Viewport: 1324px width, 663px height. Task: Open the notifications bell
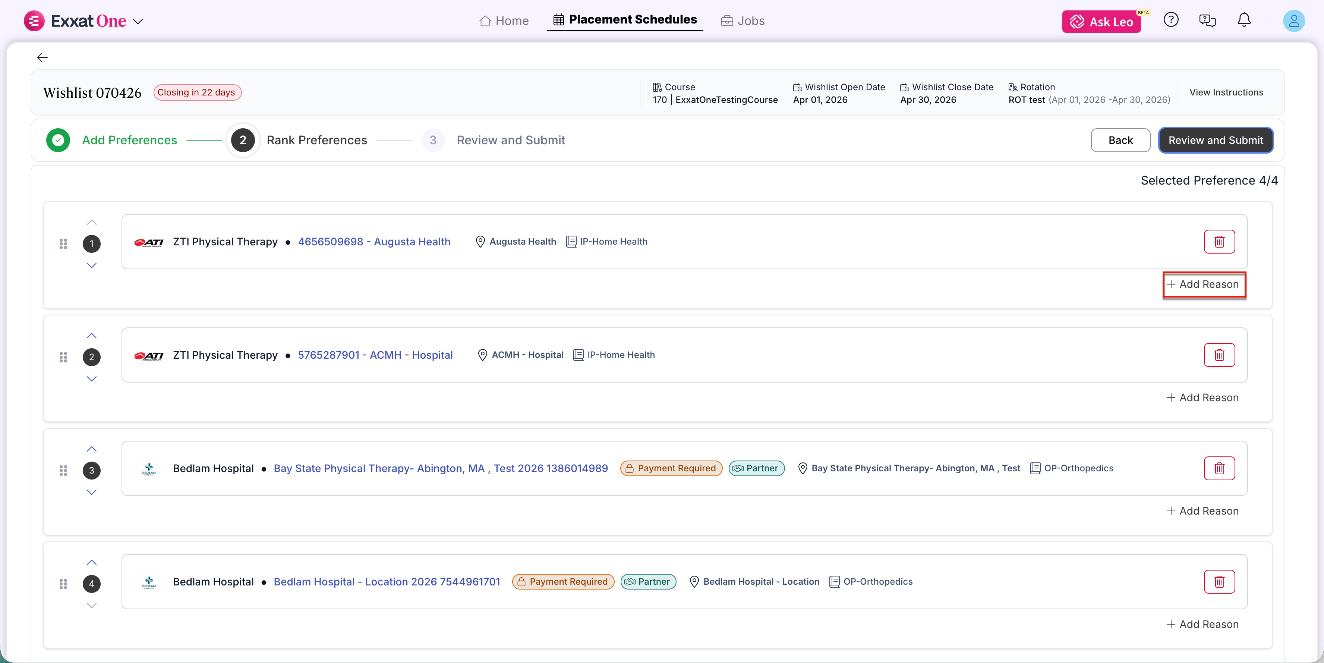point(1243,20)
